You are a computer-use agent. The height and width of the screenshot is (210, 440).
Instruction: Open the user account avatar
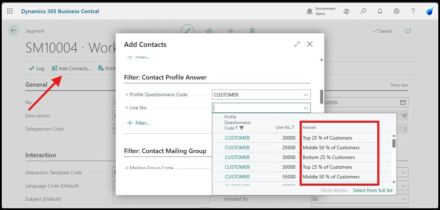[x=430, y=11]
